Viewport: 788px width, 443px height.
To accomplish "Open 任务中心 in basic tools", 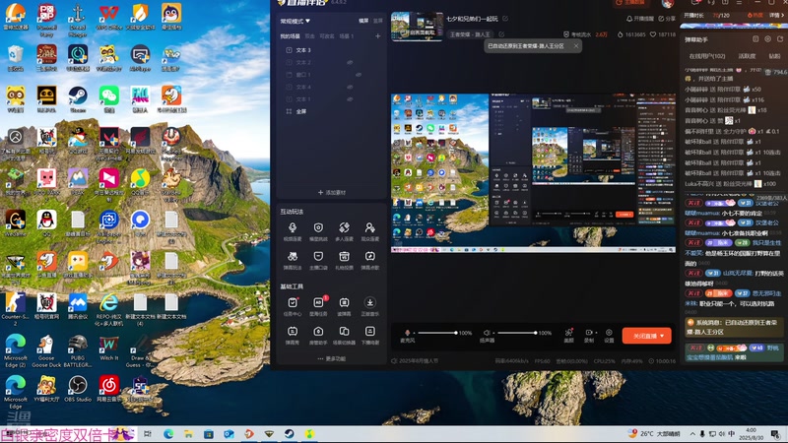I will click(x=292, y=306).
